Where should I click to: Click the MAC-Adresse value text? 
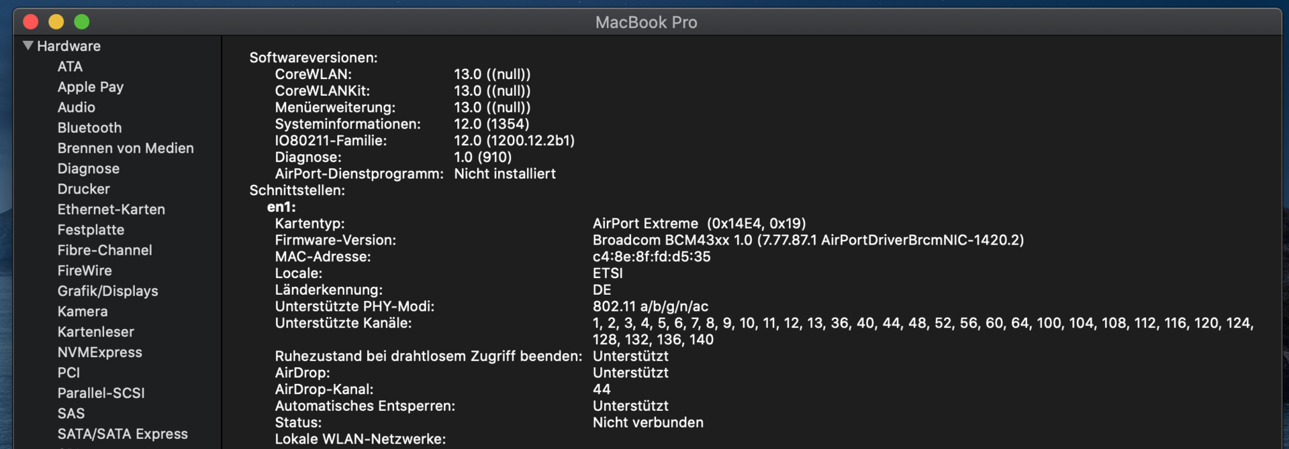(651, 257)
